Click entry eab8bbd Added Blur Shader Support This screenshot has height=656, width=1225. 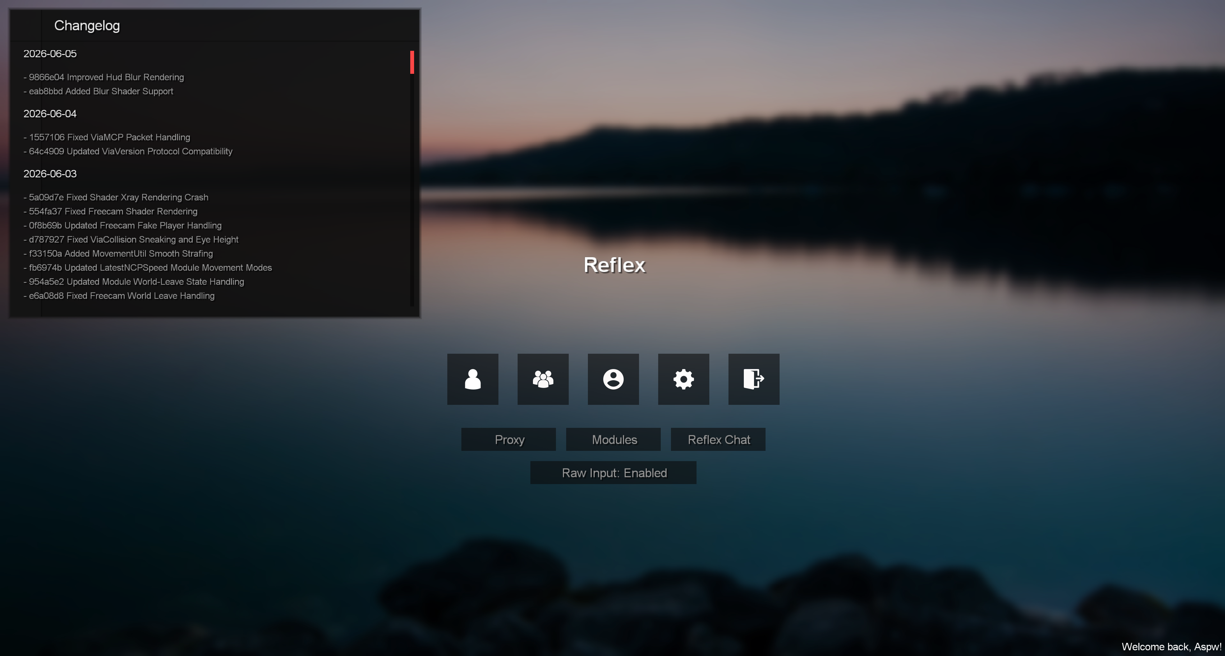point(98,91)
